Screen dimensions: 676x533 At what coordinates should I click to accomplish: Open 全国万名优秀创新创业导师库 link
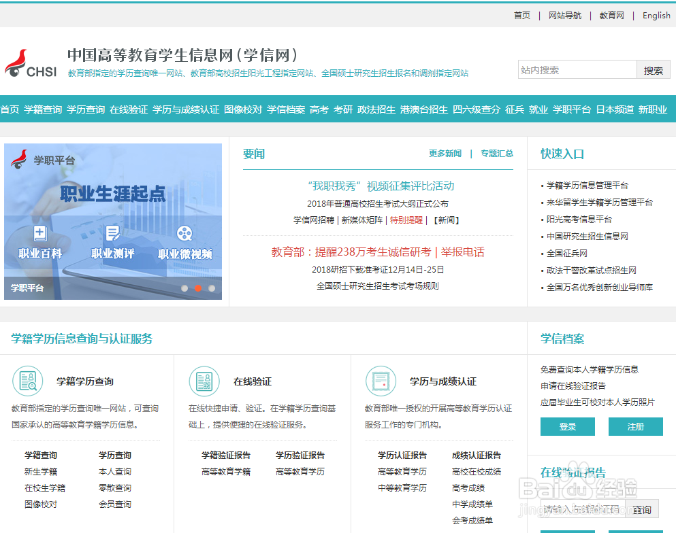(600, 287)
